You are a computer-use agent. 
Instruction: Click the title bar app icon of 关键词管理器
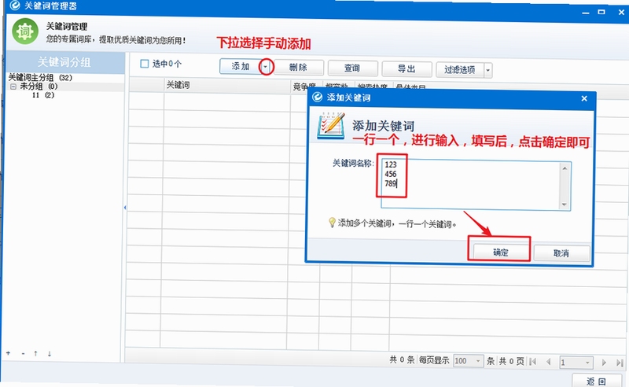click(15, 6)
